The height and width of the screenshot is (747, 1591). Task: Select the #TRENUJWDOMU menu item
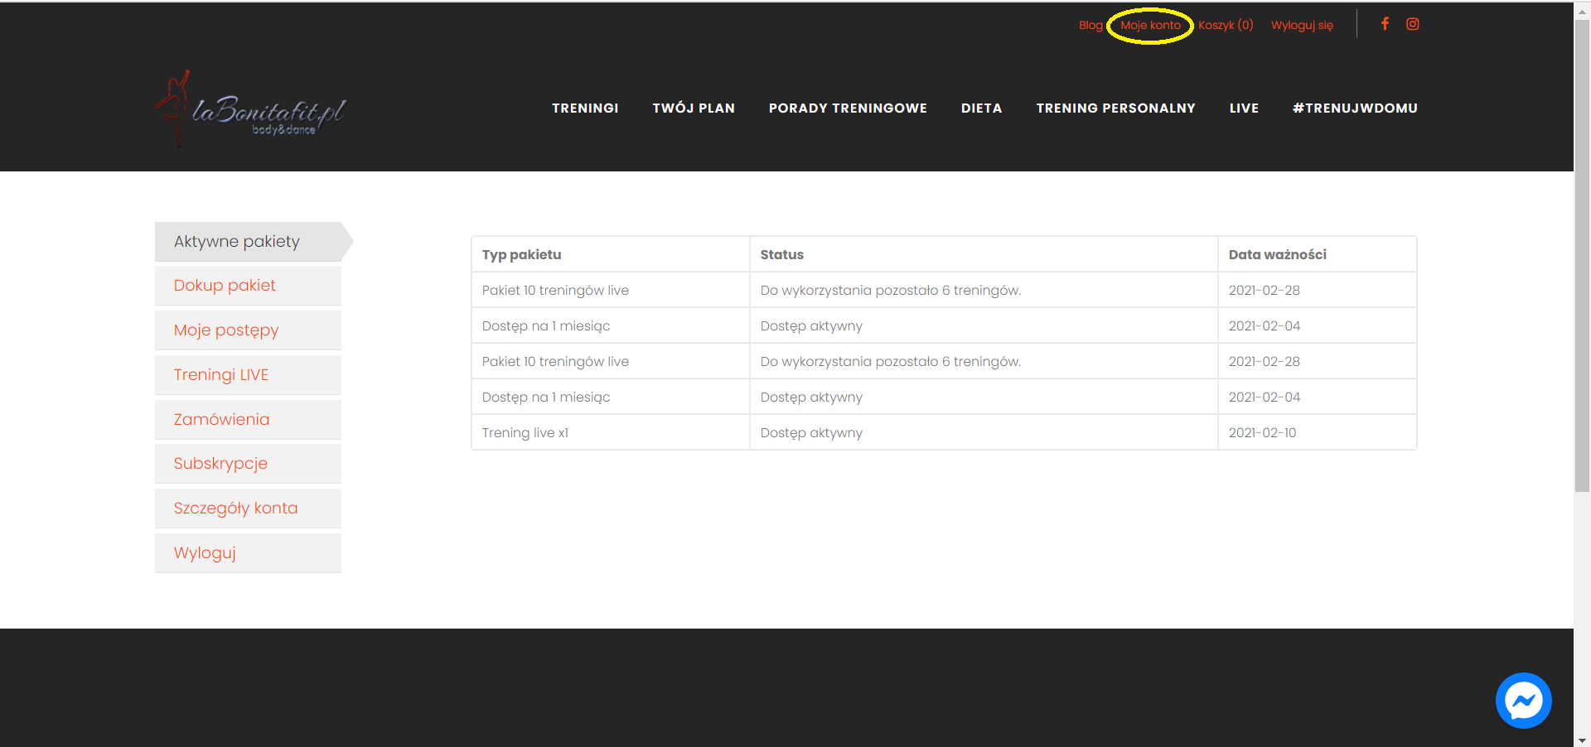click(1355, 108)
